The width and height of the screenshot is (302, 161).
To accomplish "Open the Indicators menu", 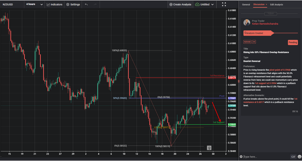I will tap(54, 4).
